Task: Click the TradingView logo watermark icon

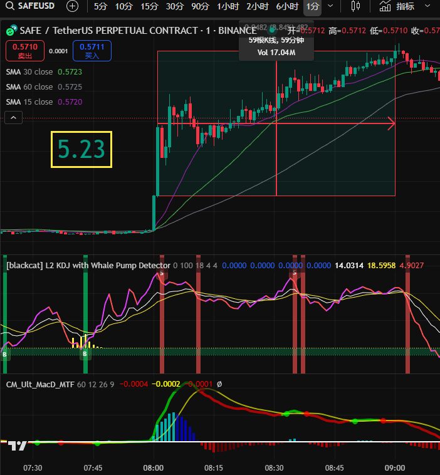Action: point(18,446)
